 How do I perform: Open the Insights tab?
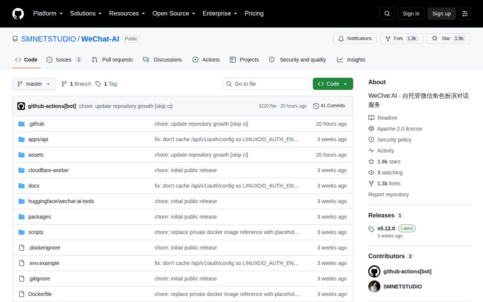pyautogui.click(x=351, y=60)
